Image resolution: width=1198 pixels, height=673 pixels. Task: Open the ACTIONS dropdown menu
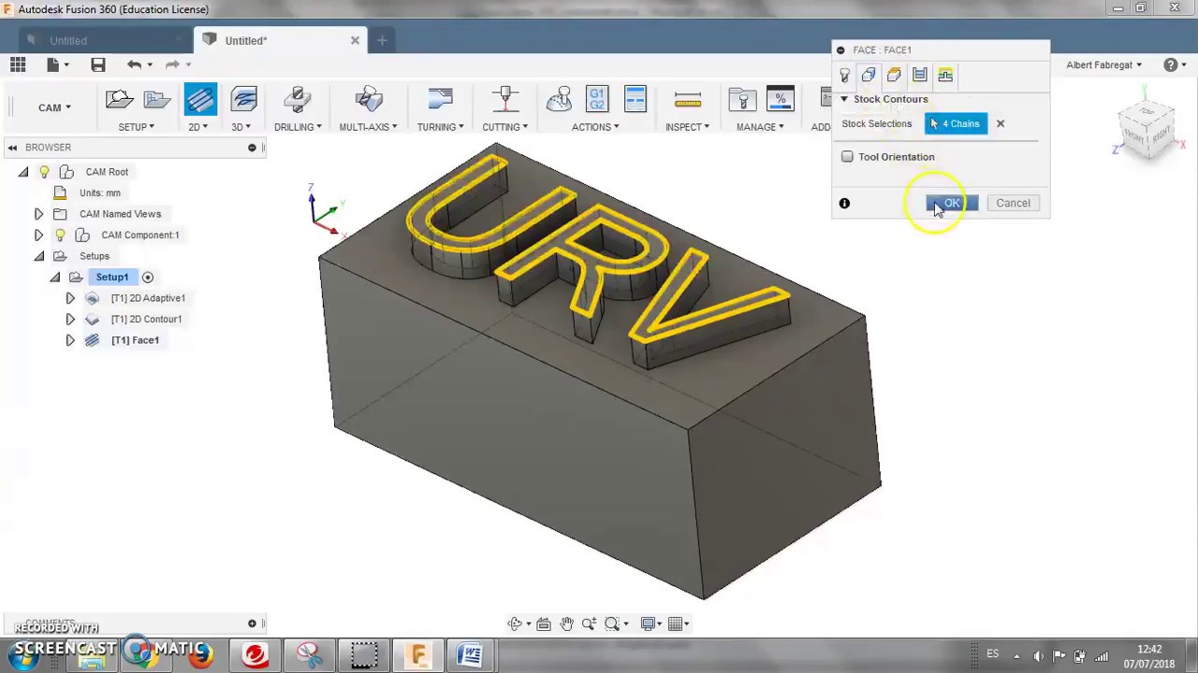click(595, 127)
